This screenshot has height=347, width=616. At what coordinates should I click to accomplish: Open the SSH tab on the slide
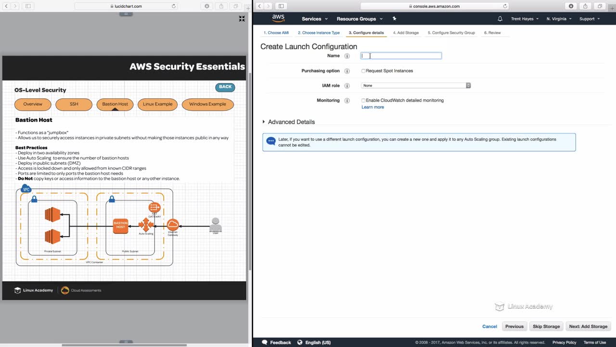74,104
